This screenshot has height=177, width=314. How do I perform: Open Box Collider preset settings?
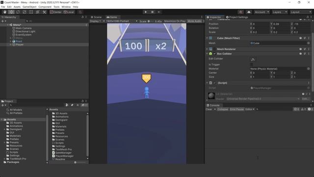[x=305, y=54]
